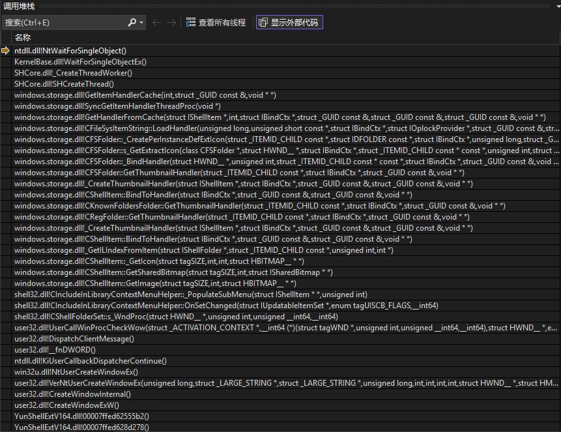561x432 pixels.
Task: Select the ntdll.dll!NtWaitForSingleObject() frame
Action: pyautogui.click(x=70, y=51)
